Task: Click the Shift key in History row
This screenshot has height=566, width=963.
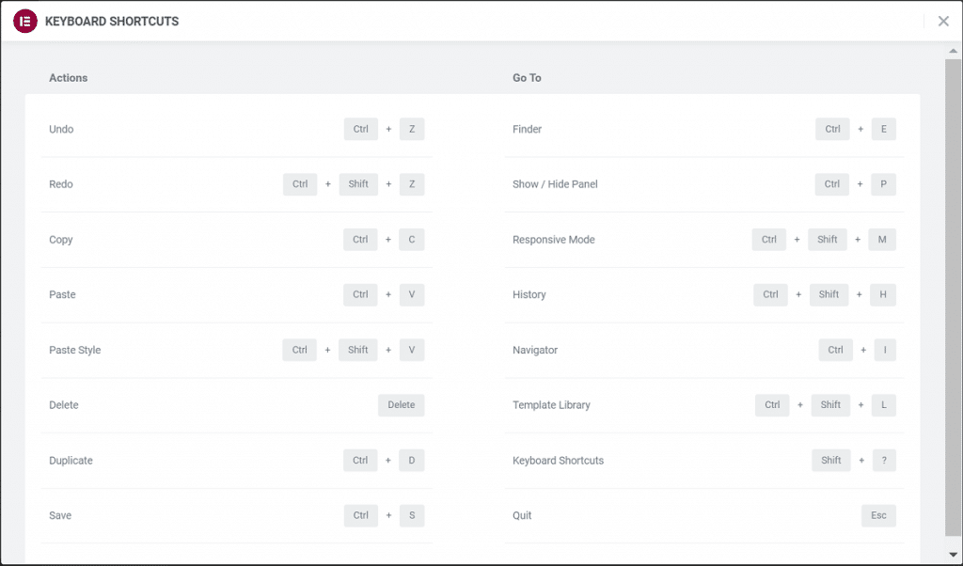Action: pyautogui.click(x=829, y=294)
